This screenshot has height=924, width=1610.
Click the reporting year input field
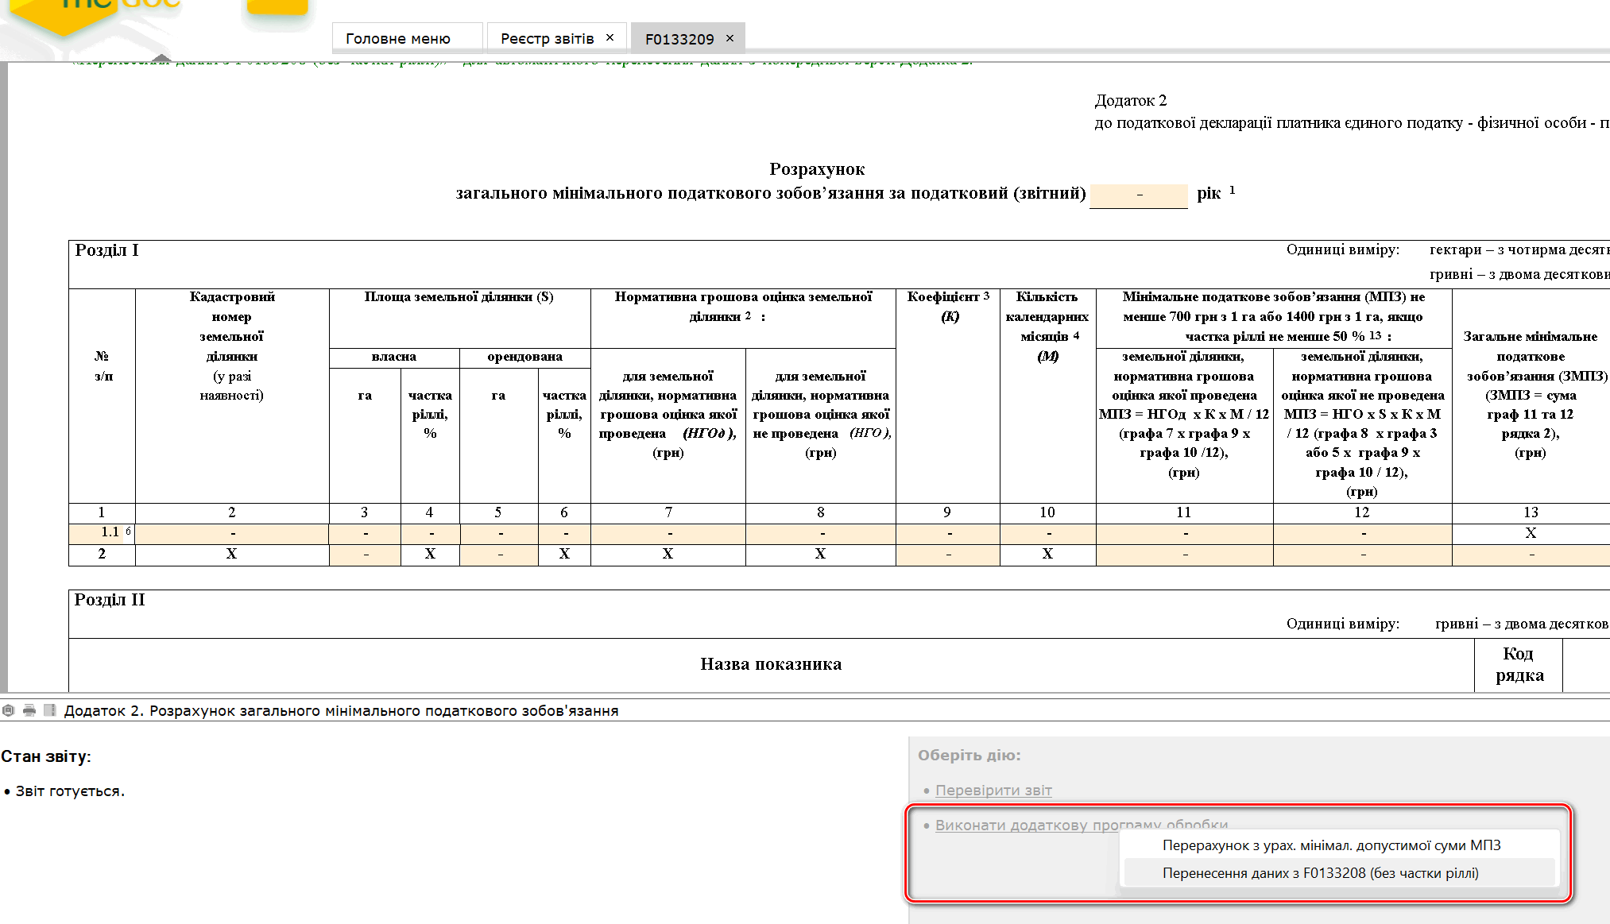pos(1138,195)
